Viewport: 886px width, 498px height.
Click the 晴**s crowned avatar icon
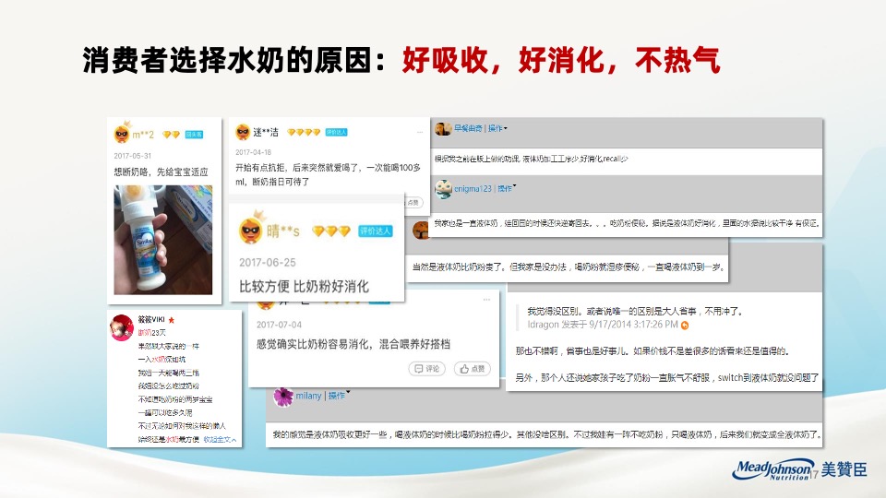tap(251, 228)
